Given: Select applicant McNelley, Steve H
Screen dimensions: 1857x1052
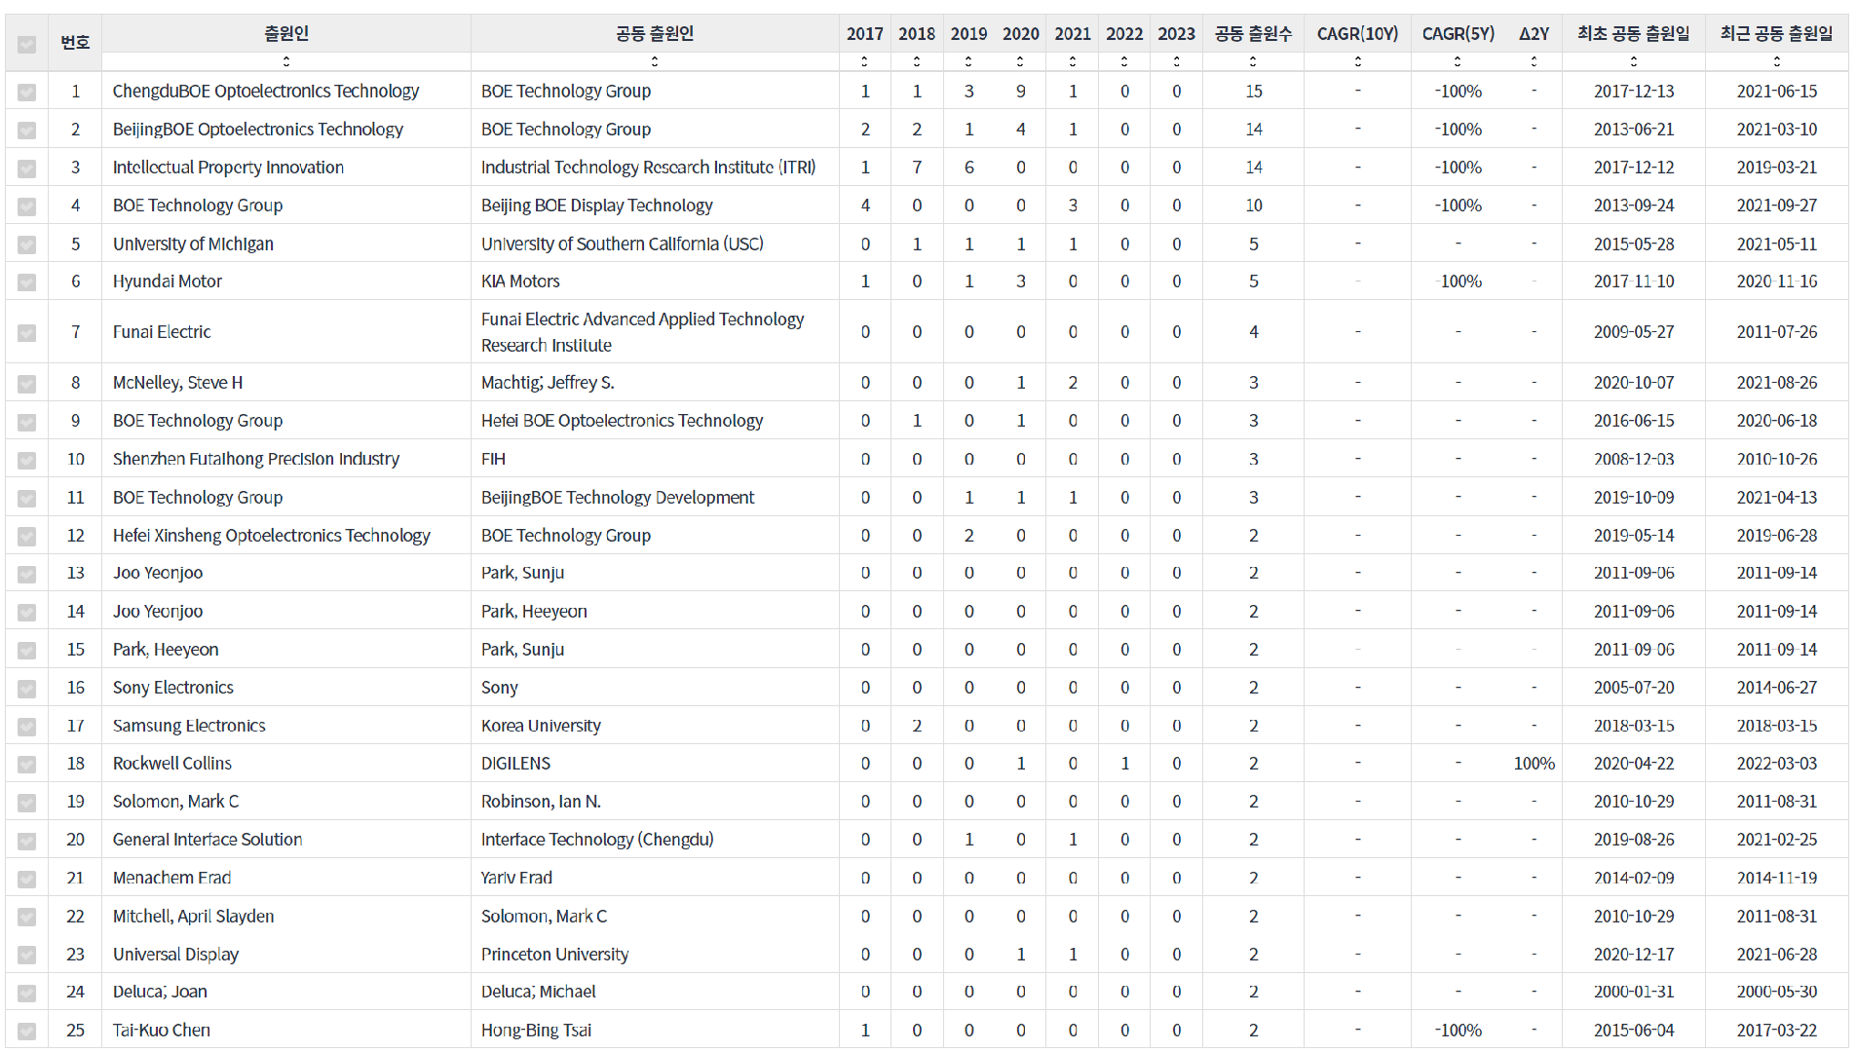Looking at the screenshot, I should coord(177,383).
